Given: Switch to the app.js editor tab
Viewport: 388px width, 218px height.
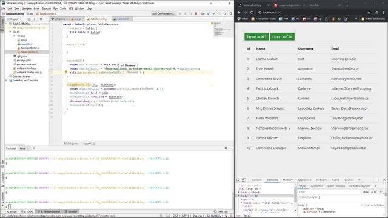Looking at the screenshot, I should (x=78, y=19).
